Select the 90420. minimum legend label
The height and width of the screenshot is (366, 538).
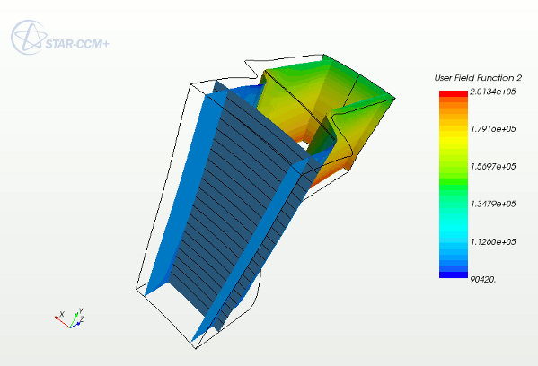point(483,280)
